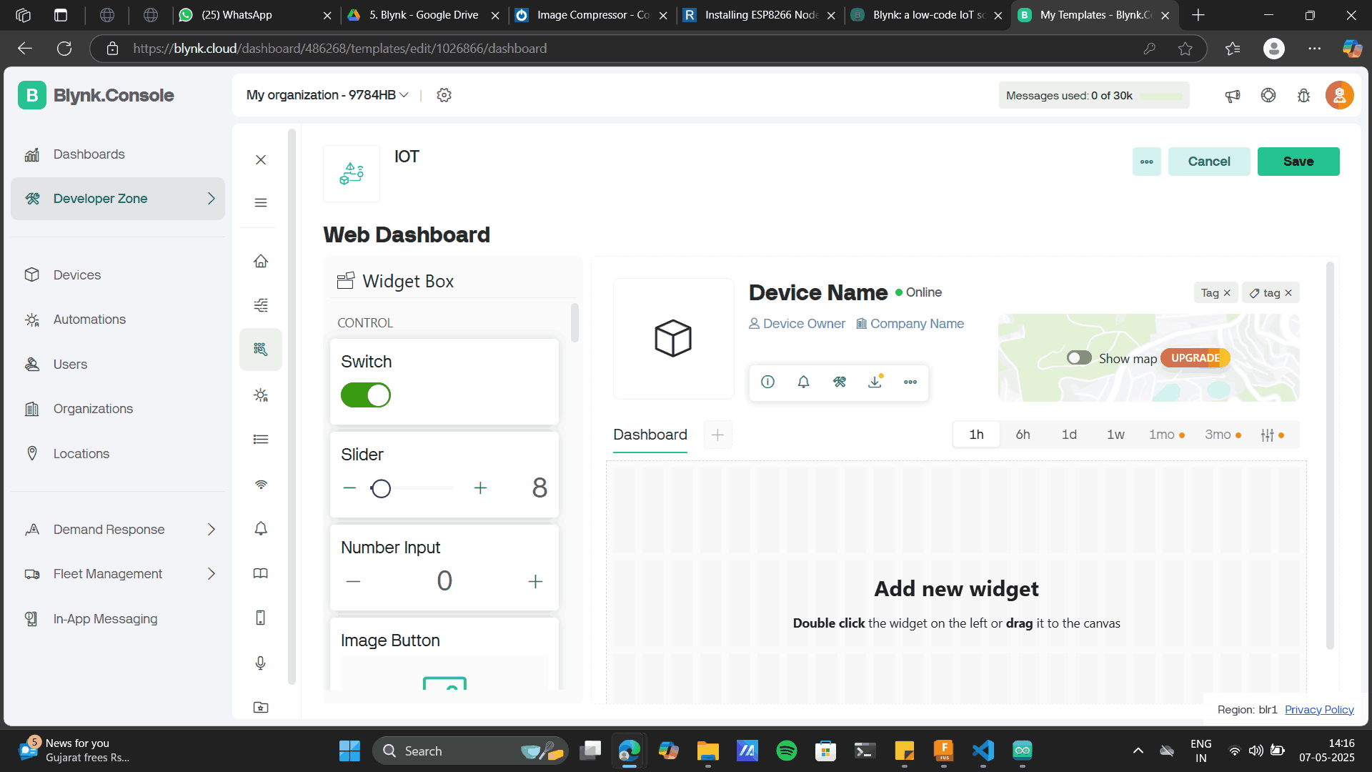Open the Automation templates sun icon
This screenshot has width=1372, height=772.
click(261, 395)
